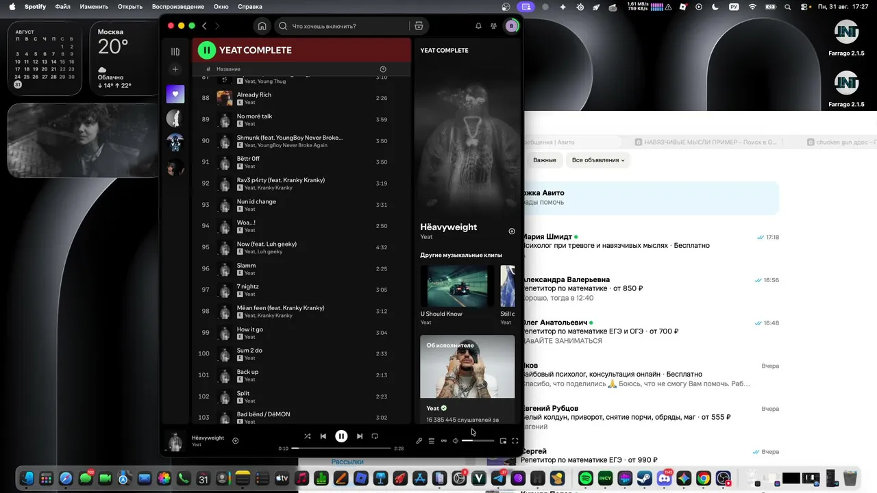Viewport: 877px width, 493px height.
Task: Expand Все объявления dropdown in Avito window
Action: click(x=599, y=160)
